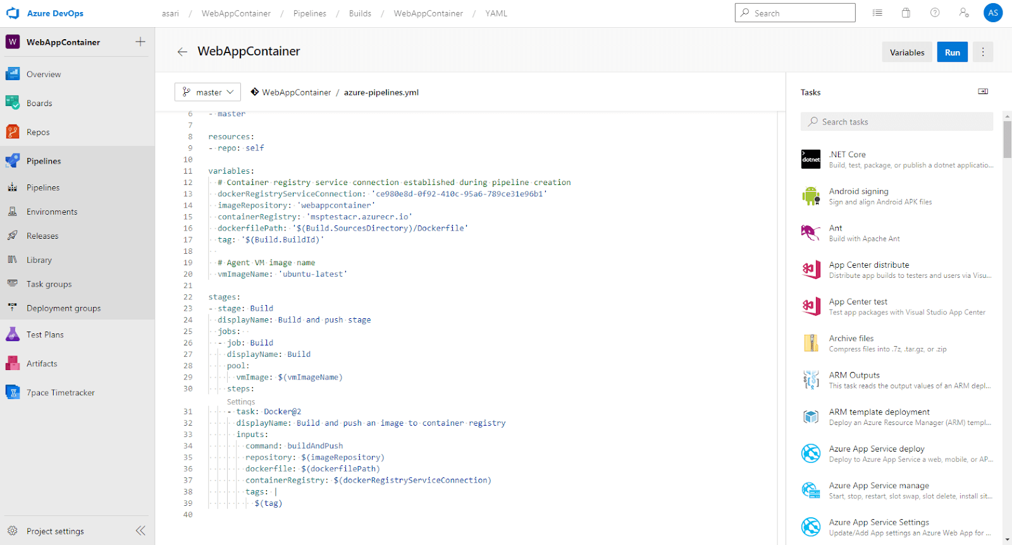Focus the Search tasks field
The height and width of the screenshot is (545, 1012).
[897, 121]
